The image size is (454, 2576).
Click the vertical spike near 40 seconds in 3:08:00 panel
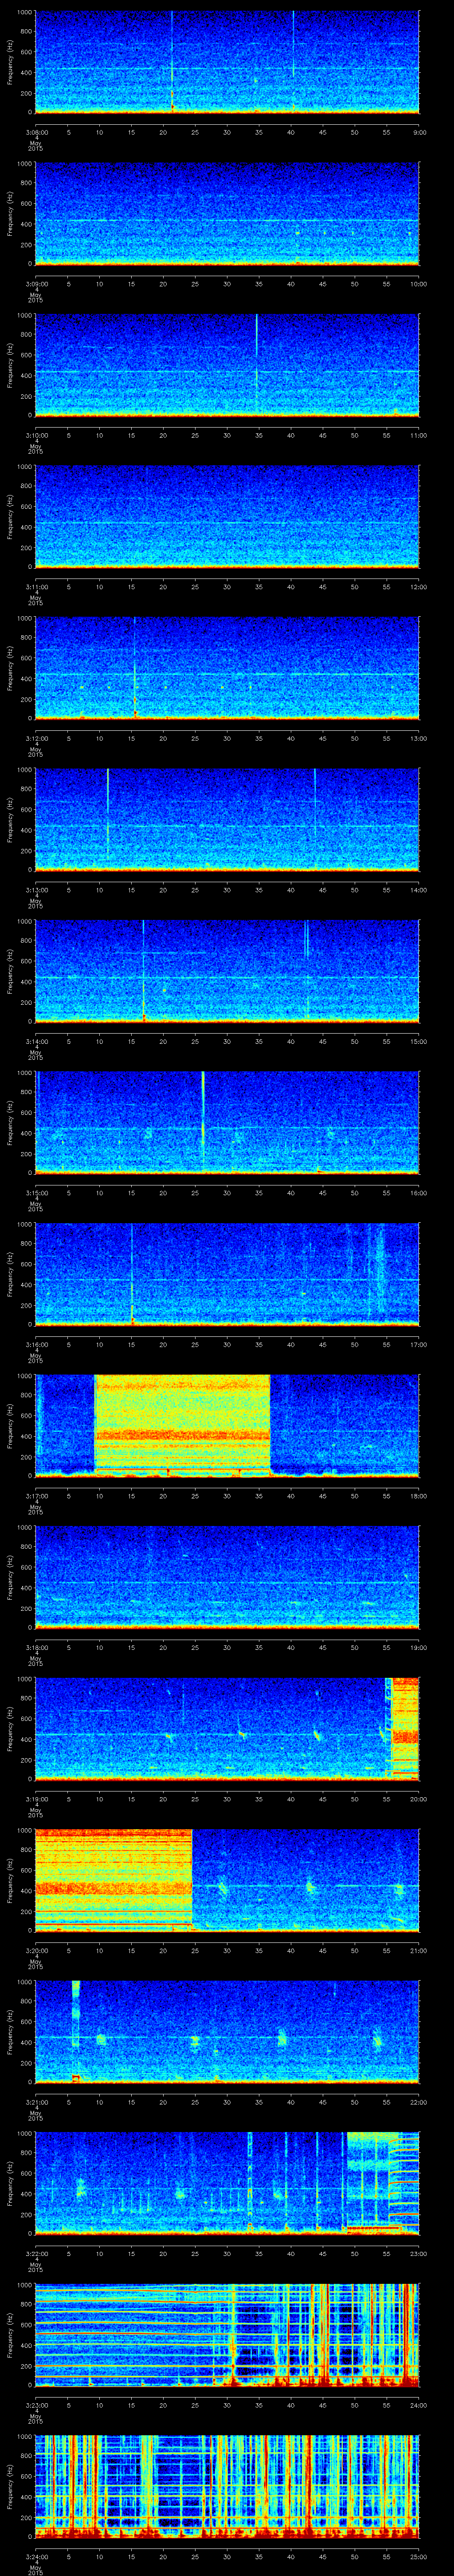(294, 45)
